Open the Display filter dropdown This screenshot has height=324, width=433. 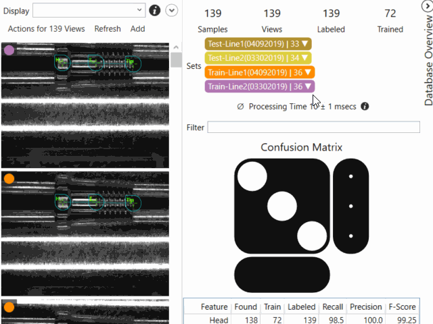point(89,10)
